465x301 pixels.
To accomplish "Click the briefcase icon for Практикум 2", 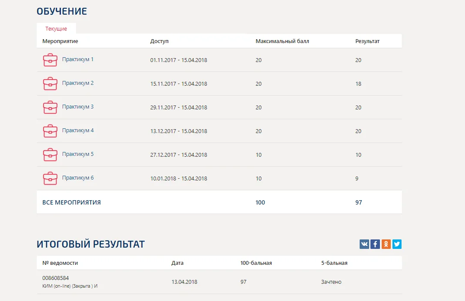I will 50,84.
